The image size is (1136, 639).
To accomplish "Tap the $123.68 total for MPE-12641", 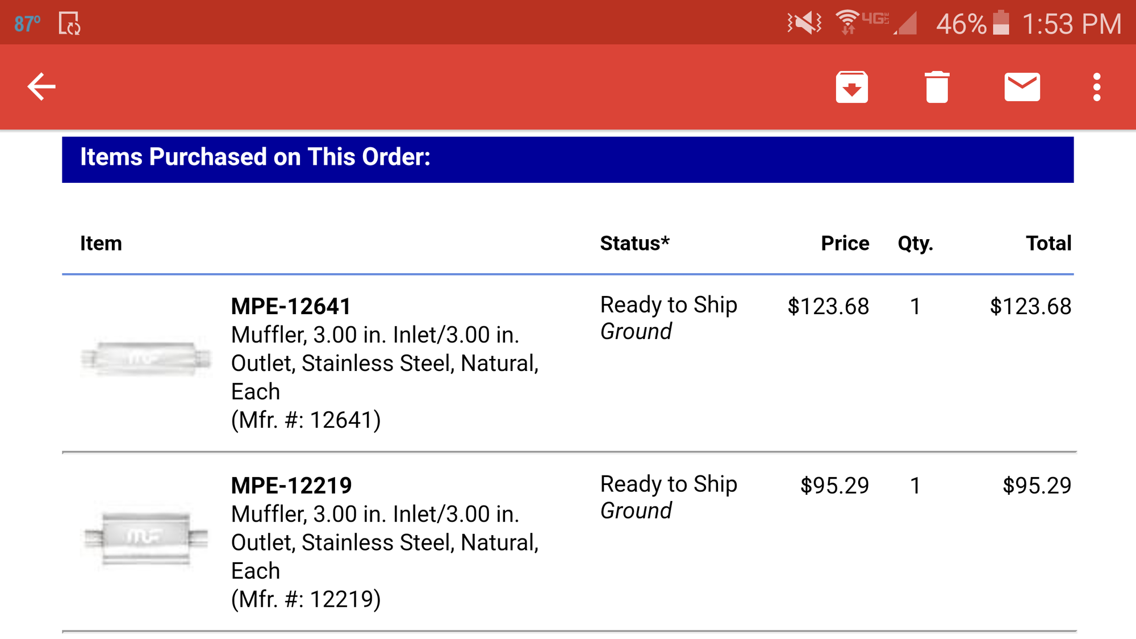I will [x=1030, y=307].
